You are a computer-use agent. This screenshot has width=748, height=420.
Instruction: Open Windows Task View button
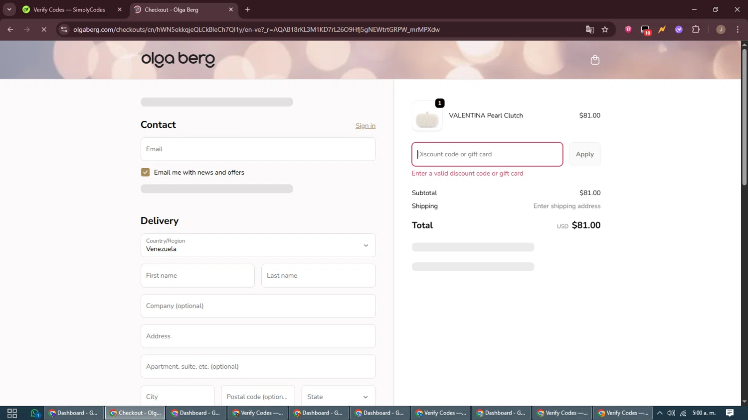pyautogui.click(x=12, y=413)
